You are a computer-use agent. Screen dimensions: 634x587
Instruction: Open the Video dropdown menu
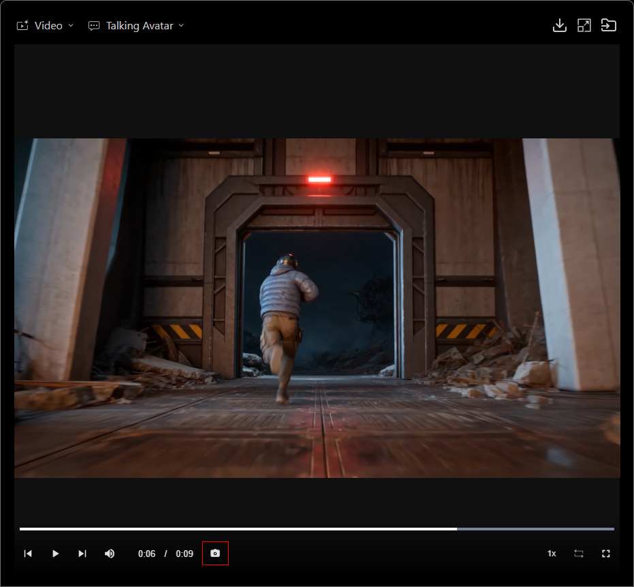[x=45, y=25]
